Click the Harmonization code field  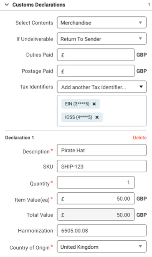click(101, 230)
